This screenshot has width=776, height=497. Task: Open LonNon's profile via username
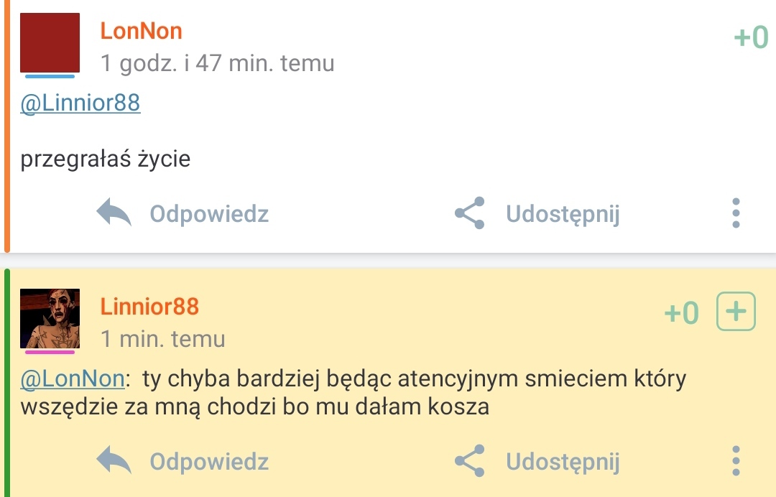[142, 31]
